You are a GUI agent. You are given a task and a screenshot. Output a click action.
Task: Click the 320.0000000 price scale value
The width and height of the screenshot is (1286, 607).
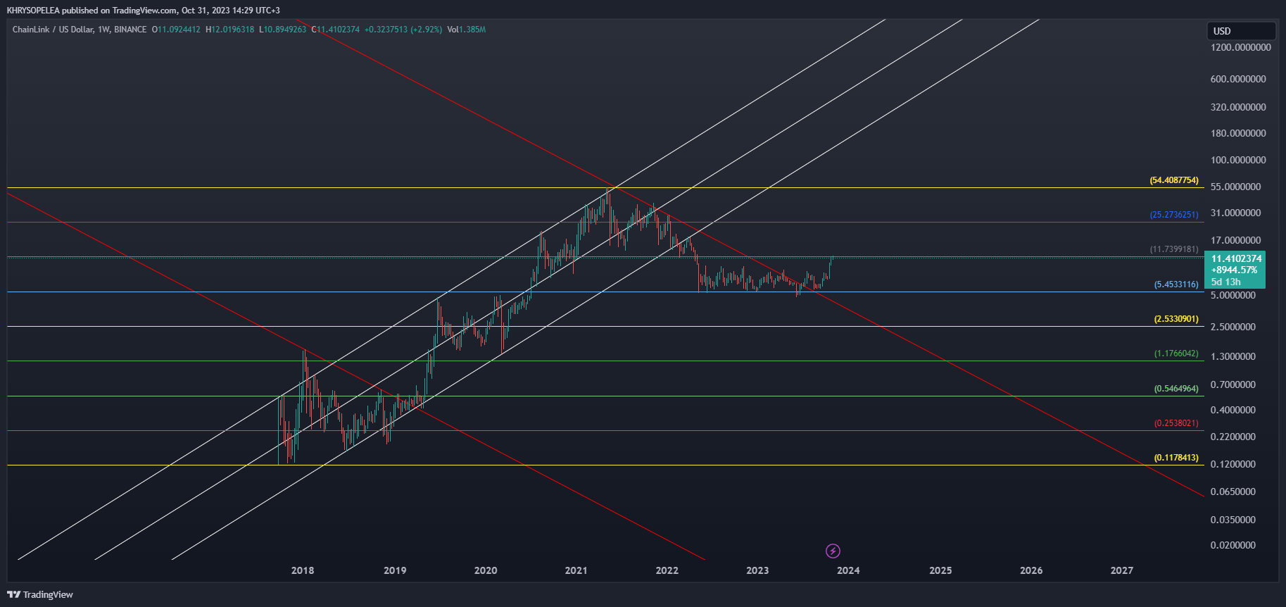click(1238, 107)
